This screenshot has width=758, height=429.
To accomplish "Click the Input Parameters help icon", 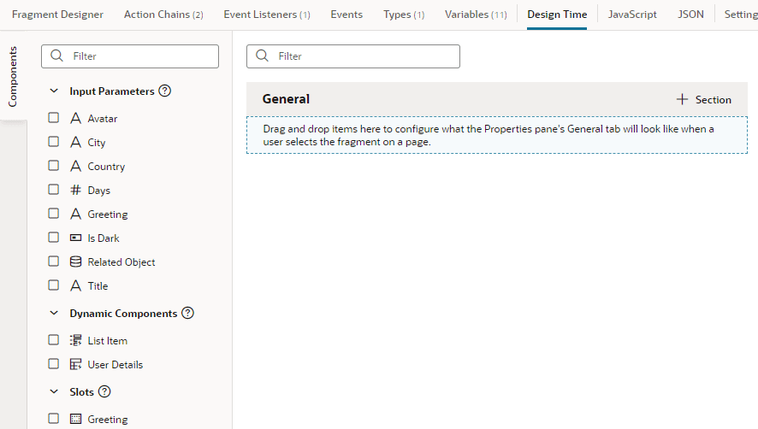I will [x=165, y=91].
